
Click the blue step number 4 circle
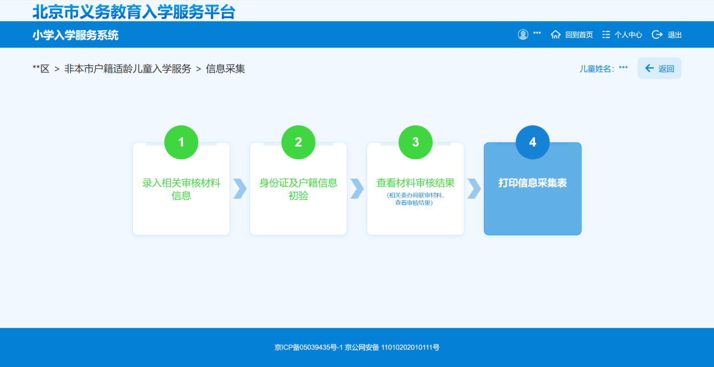coord(533,142)
